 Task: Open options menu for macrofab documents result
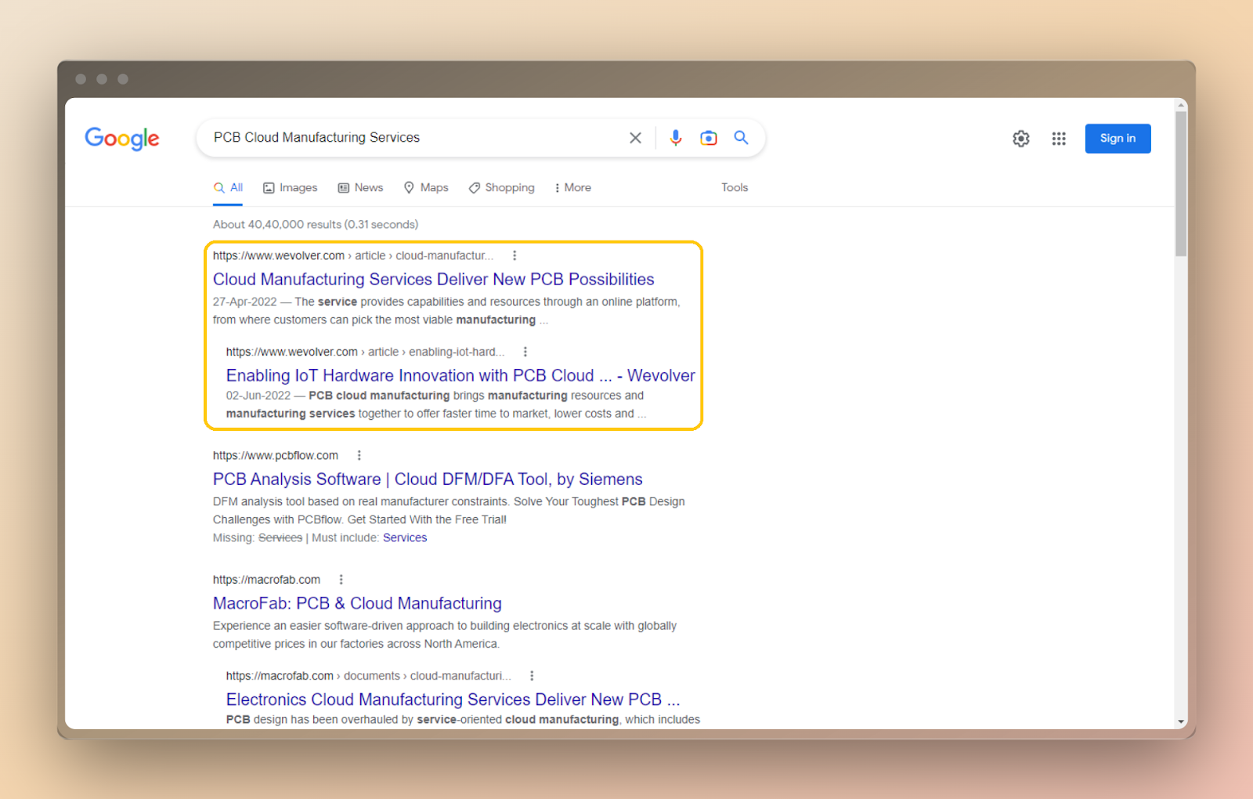532,676
